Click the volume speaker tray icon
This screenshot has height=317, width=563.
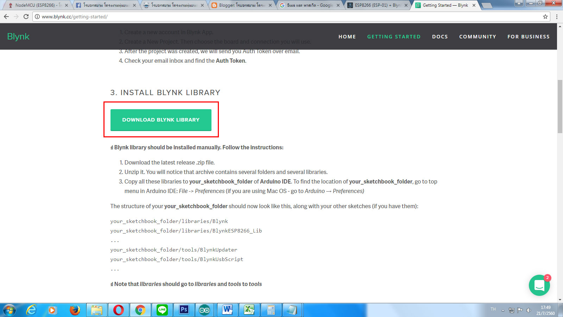click(529, 310)
